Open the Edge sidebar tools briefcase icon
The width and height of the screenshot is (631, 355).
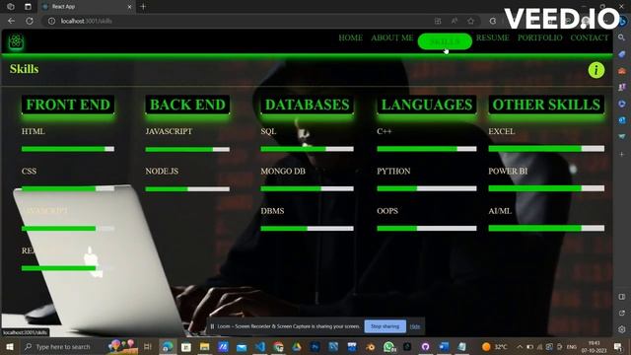click(622, 71)
